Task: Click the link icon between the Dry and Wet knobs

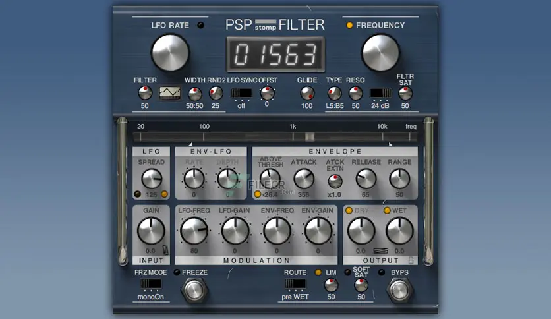Action: (x=380, y=250)
